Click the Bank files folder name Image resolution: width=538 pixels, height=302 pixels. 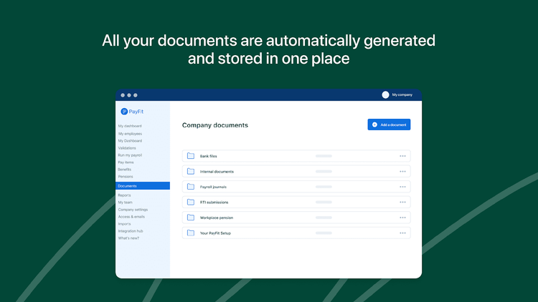click(x=208, y=156)
